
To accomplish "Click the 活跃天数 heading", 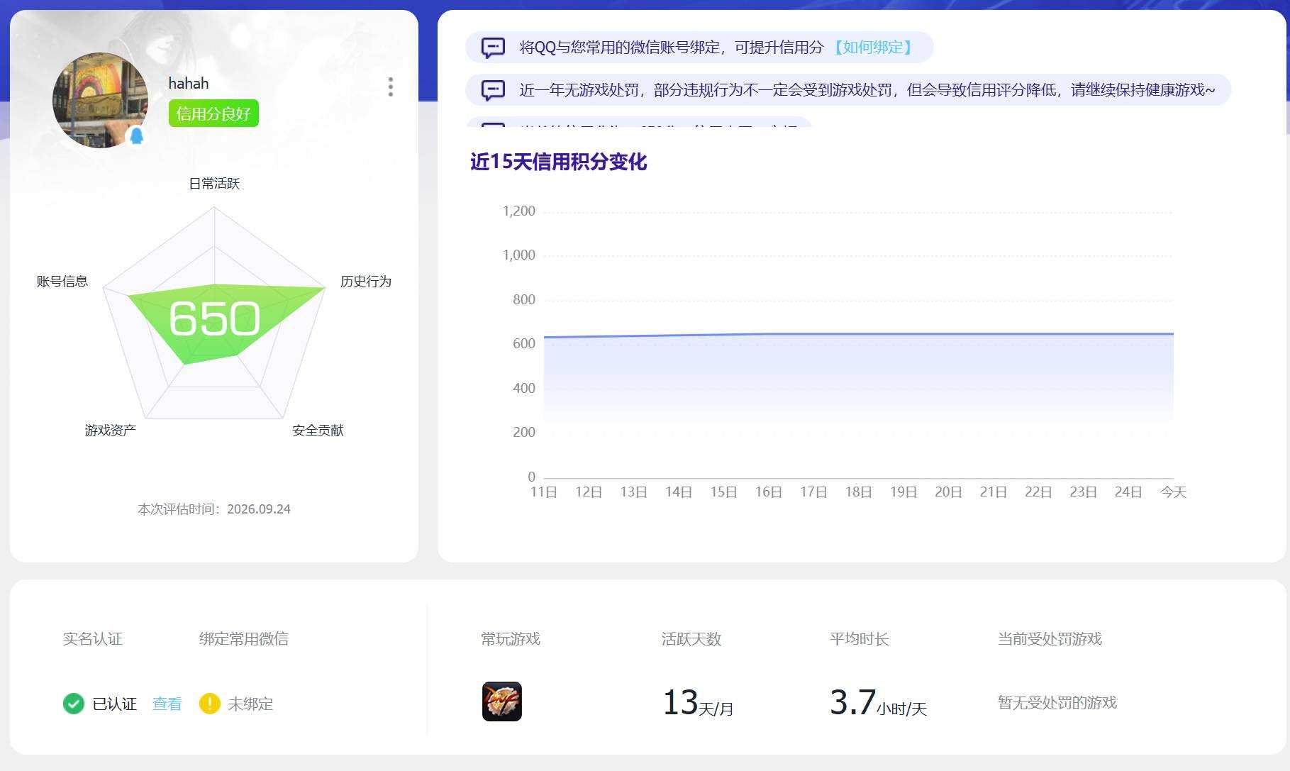I will tap(691, 639).
